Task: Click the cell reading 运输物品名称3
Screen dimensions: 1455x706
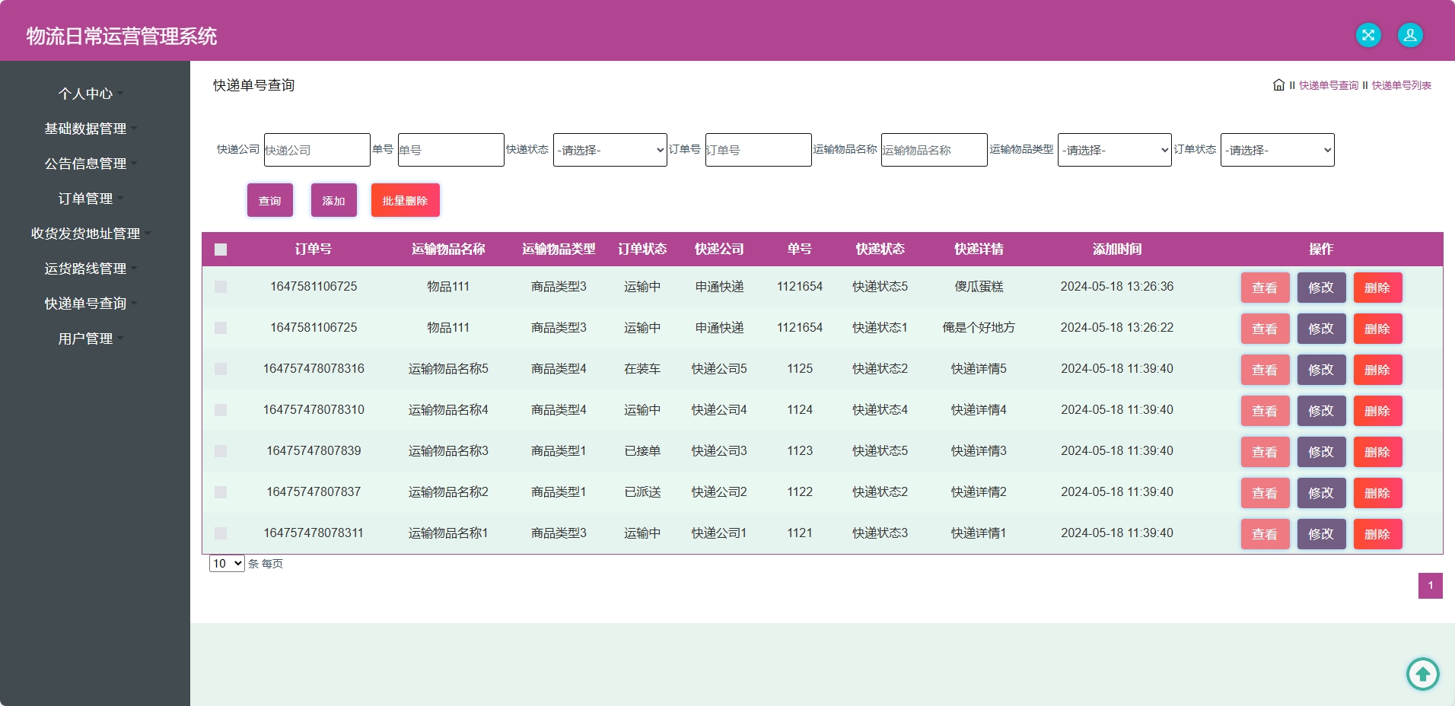Action: click(x=448, y=451)
